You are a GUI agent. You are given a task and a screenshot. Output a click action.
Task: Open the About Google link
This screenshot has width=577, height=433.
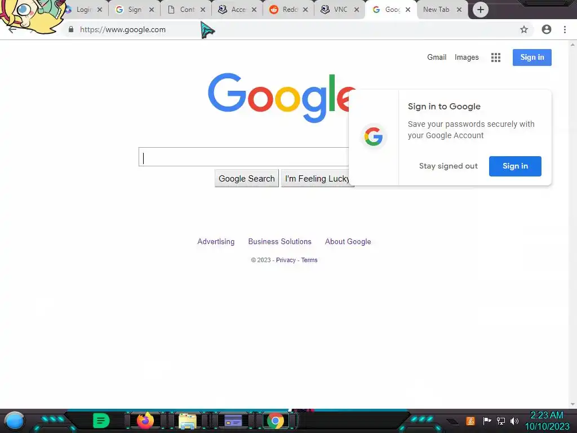[348, 241]
